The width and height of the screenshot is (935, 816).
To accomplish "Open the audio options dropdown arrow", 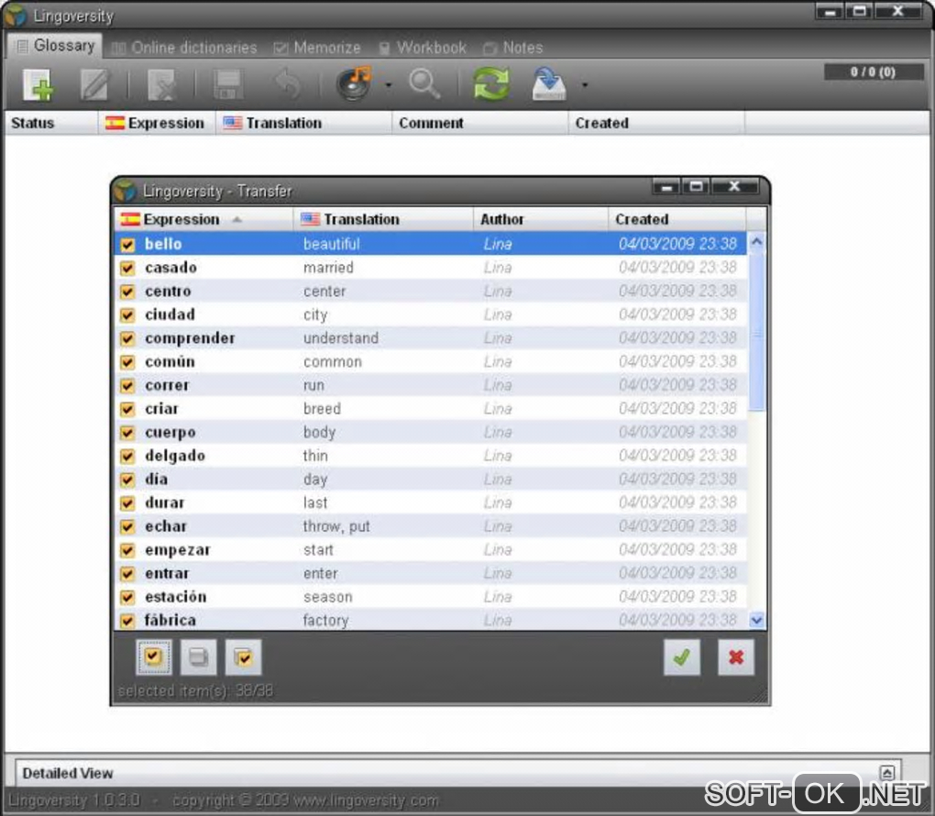I will 389,85.
